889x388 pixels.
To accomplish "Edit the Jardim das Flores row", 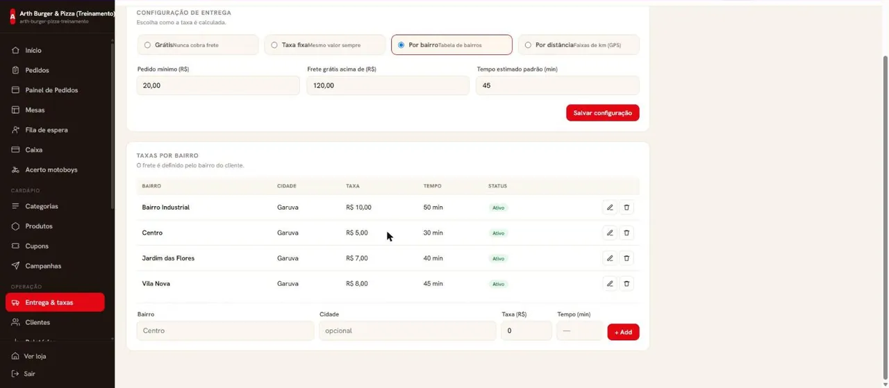I will coord(610,258).
